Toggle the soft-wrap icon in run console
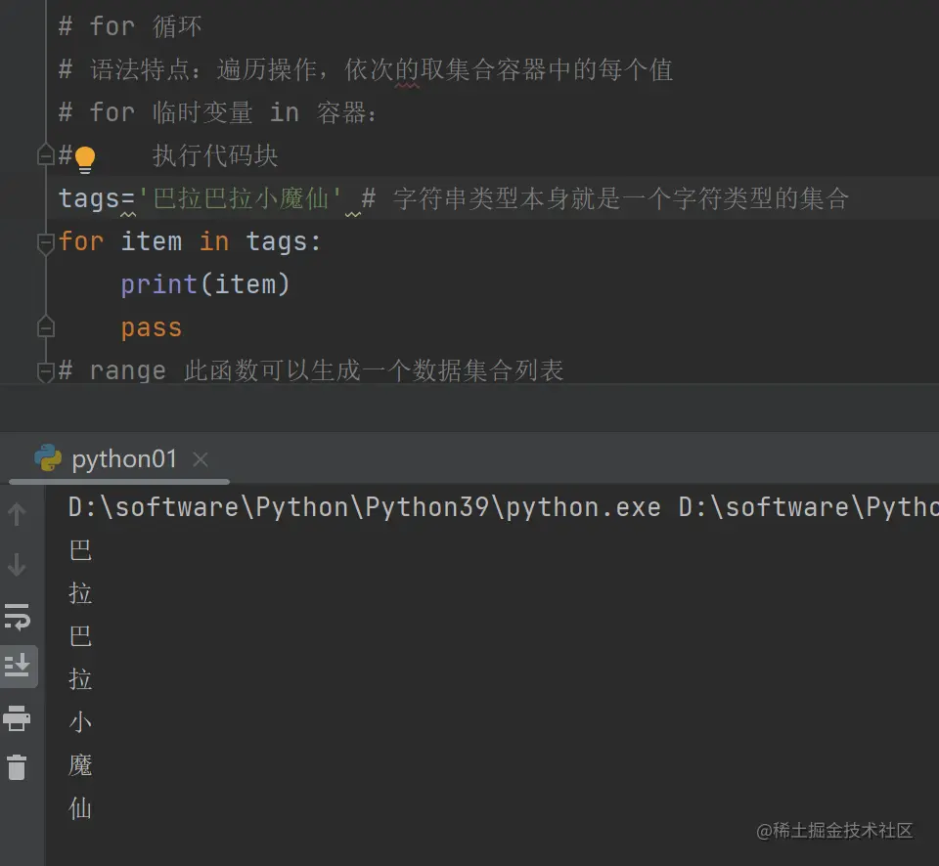 18,617
